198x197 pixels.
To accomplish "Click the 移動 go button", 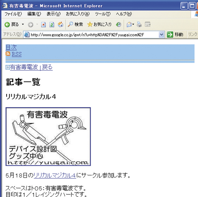I will point(175,34).
